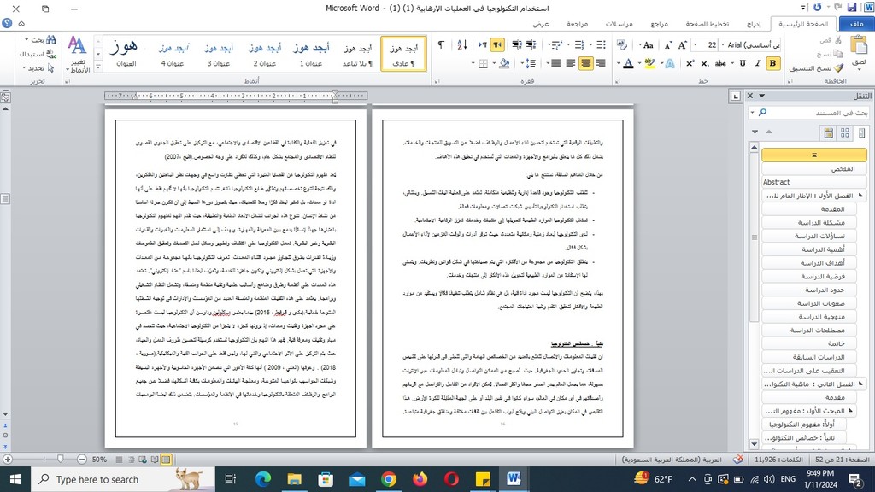Apply the No Spacing (بلا تباعد) style
This screenshot has height=492, width=875.
pyautogui.click(x=358, y=54)
